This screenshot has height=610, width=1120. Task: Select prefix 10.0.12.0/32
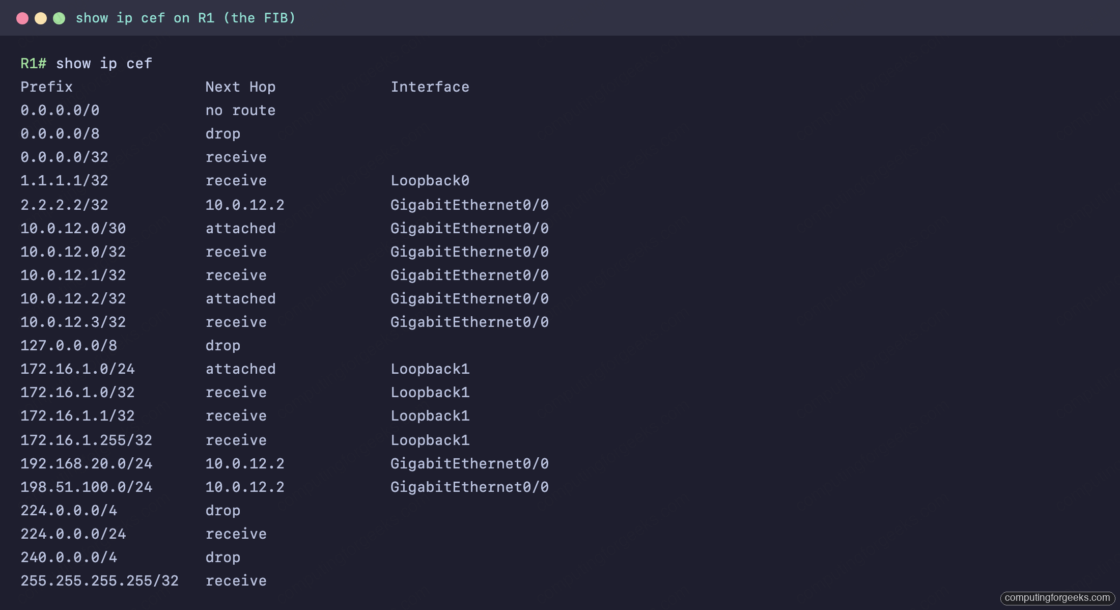[73, 252]
